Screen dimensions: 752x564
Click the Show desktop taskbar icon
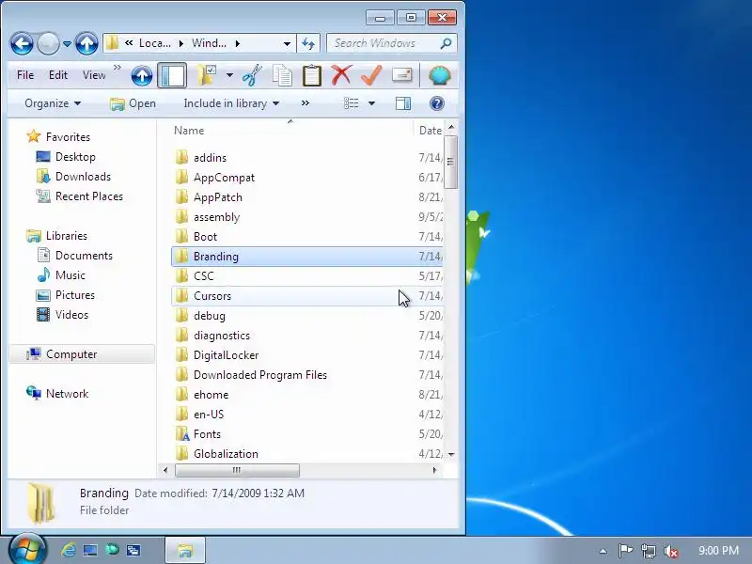coord(90,550)
